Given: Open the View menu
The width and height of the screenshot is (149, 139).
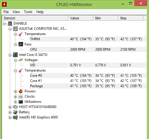Looking at the screenshot, I should coord(16,12).
